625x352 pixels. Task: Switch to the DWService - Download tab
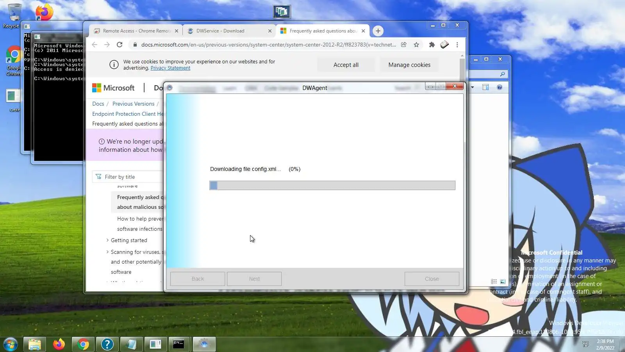coord(229,31)
